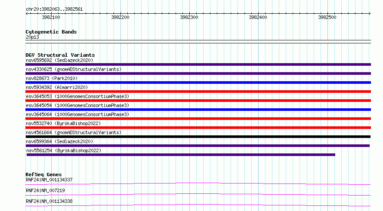Click the nsv4561664 (gnomADStructuralVariants) label
383x211 pixels.
[x=74, y=132]
